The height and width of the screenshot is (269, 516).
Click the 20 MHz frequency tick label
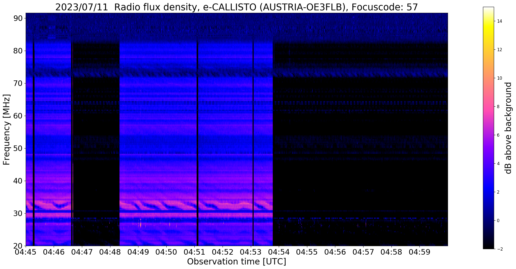[18, 246]
